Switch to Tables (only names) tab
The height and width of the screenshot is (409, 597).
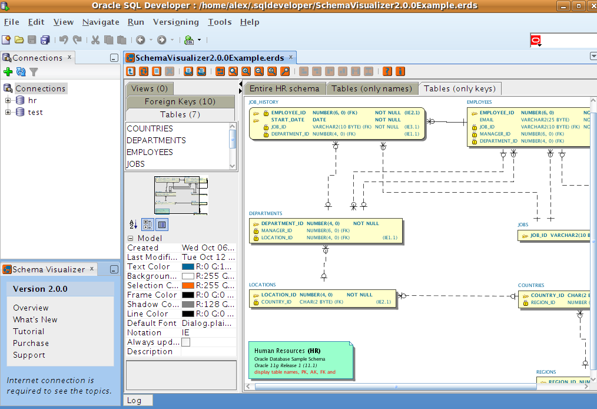tap(372, 88)
